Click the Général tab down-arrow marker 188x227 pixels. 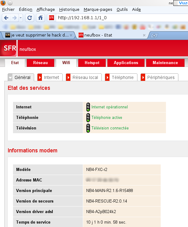pyautogui.click(x=10, y=77)
